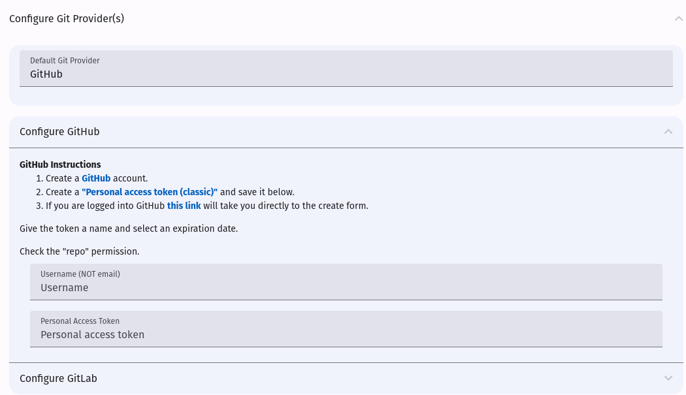
Task: Click the Configure Git Provider(s) heading
Action: pyautogui.click(x=67, y=19)
